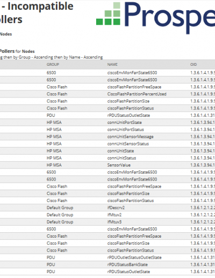Click Default Group in the ifDescrv2 row
The width and height of the screenshot is (215, 278).
click(x=60, y=208)
